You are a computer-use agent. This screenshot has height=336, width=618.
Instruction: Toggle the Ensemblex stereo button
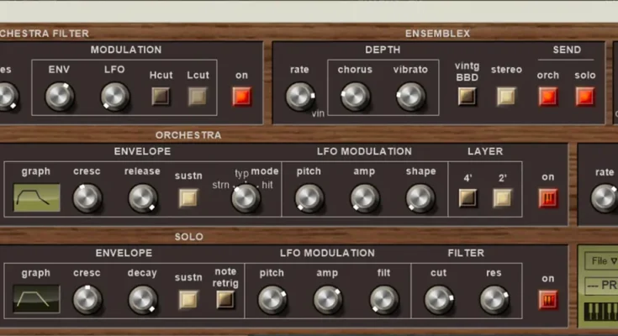(x=505, y=96)
